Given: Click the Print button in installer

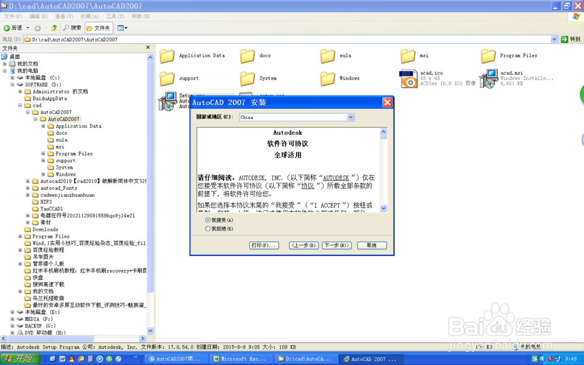Looking at the screenshot, I should pyautogui.click(x=264, y=245).
